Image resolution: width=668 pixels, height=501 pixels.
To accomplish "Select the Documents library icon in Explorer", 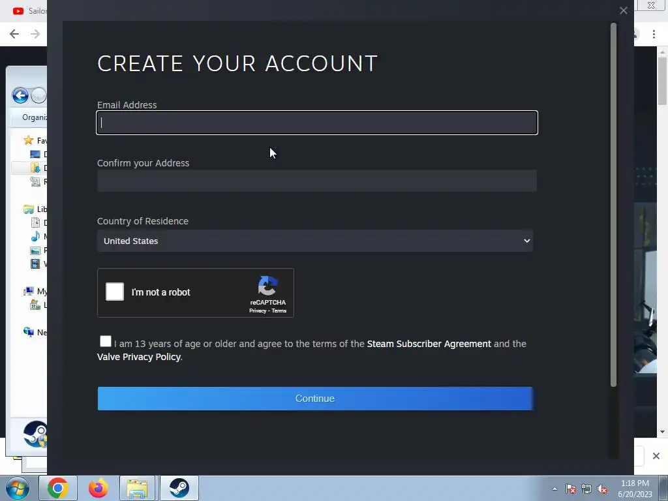I will coord(35,222).
